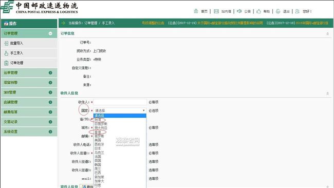Click the 收件人 name input field
This screenshot has height=188, width=334.
point(120,102)
